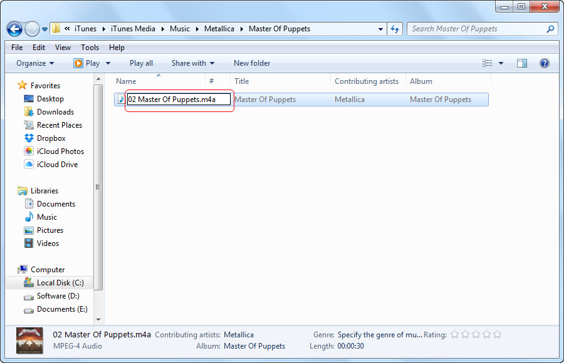The width and height of the screenshot is (564, 363).
Task: Expand the Share with dropdown
Action: coord(193,63)
